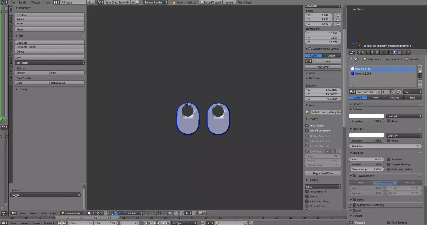Image resolution: width=427 pixels, height=225 pixels.
Task: Toggle the Grease Pencil Layers checkbox
Action: point(310,49)
